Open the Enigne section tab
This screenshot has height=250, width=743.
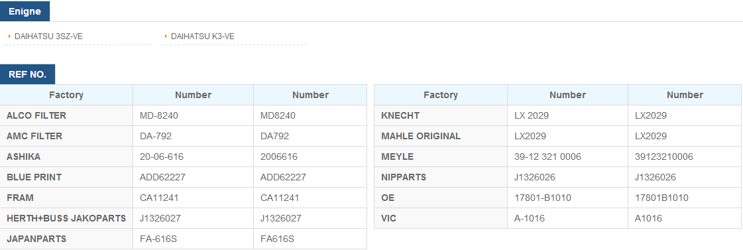coord(25,11)
